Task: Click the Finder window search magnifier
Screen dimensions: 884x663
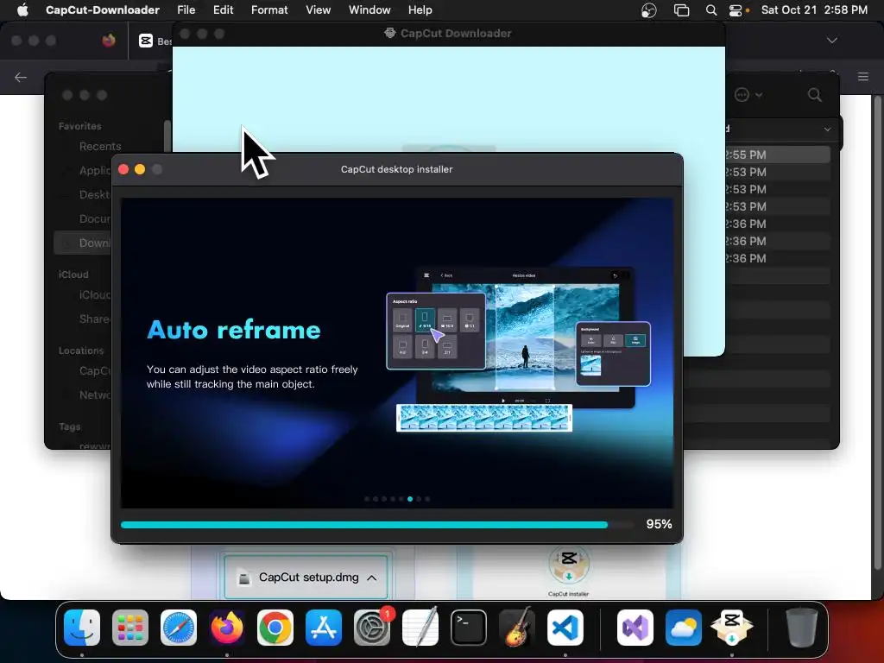Action: point(815,95)
